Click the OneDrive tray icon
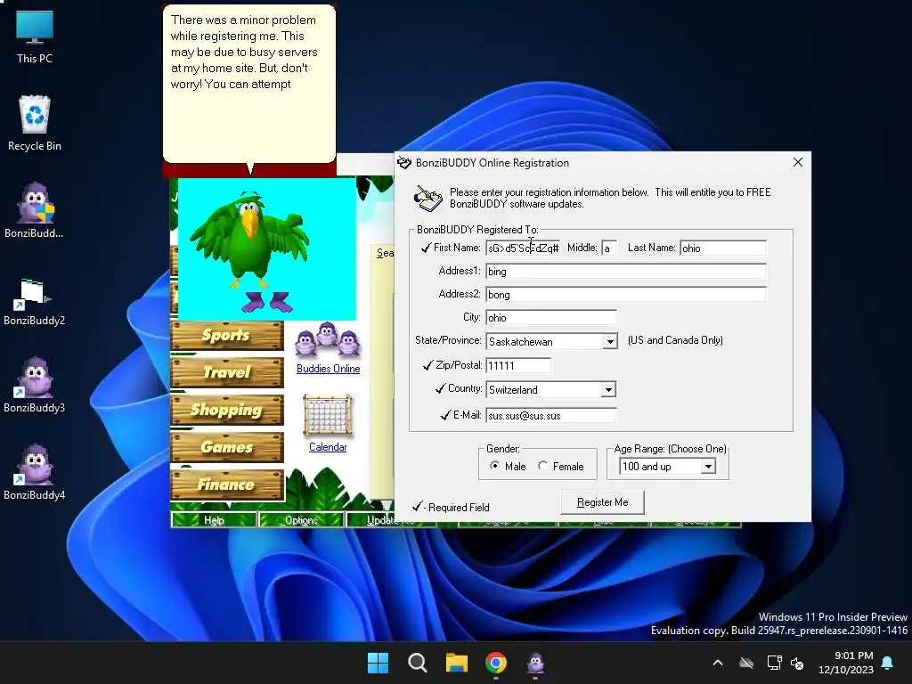 (746, 663)
